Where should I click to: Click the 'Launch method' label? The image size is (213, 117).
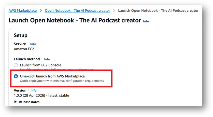(27, 59)
